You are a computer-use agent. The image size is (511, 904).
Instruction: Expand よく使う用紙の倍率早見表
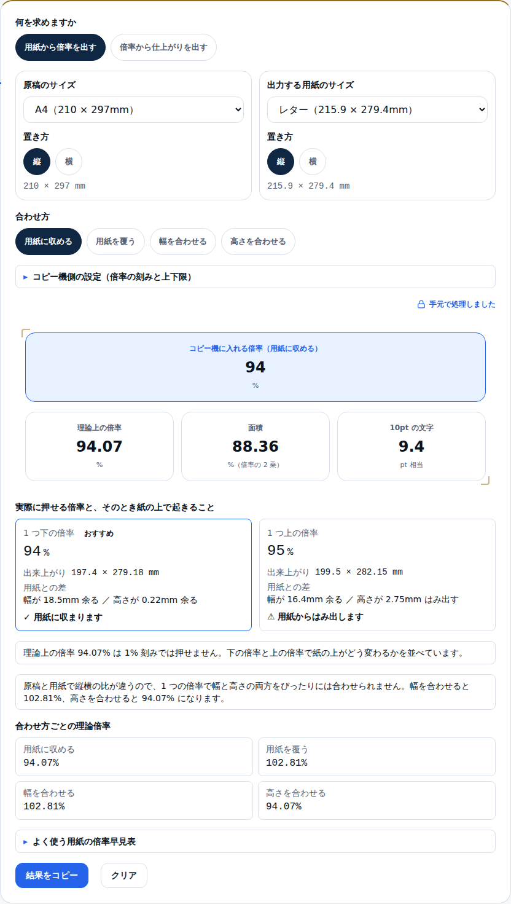255,841
